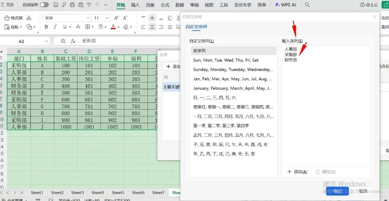The image size is (389, 201).
Task: Apply the red font color A swatch
Action: [113, 27]
